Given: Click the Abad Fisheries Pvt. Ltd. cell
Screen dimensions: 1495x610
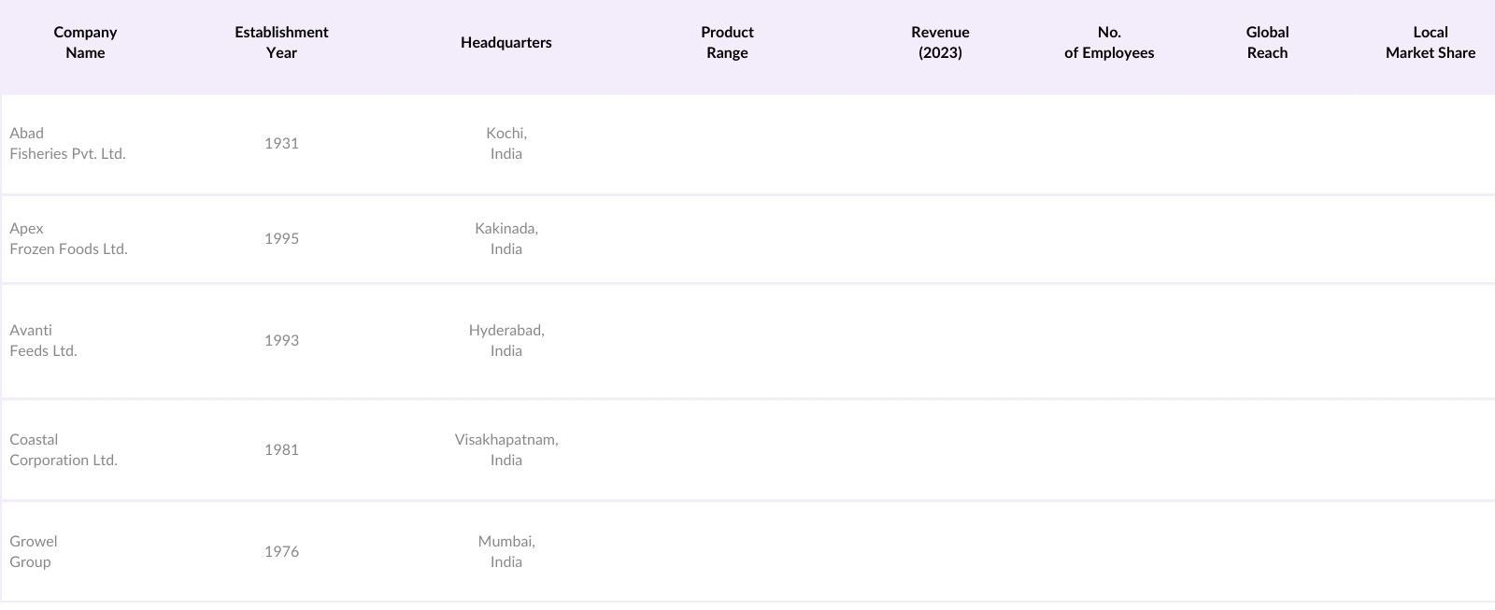Looking at the screenshot, I should coord(67,144).
